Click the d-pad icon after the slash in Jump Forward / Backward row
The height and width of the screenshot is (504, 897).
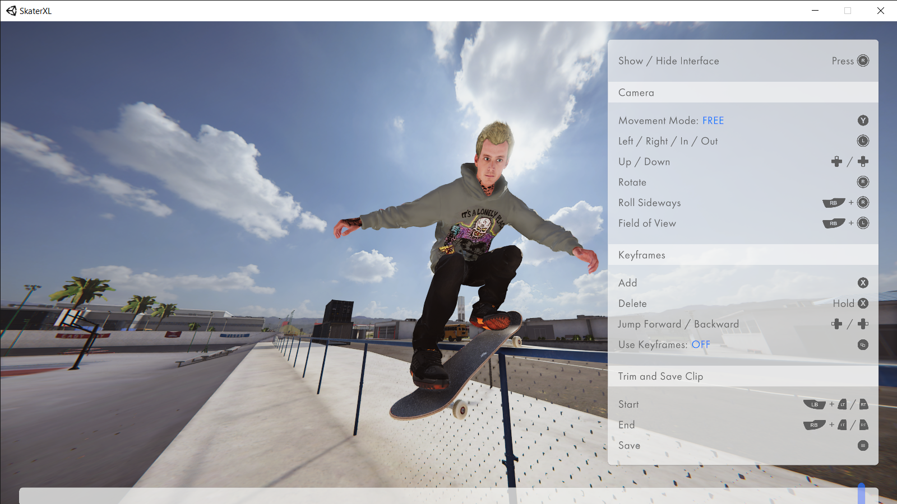pyautogui.click(x=863, y=324)
